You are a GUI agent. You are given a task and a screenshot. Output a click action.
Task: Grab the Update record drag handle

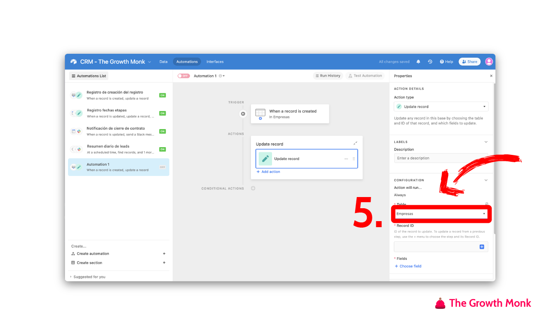tap(354, 159)
